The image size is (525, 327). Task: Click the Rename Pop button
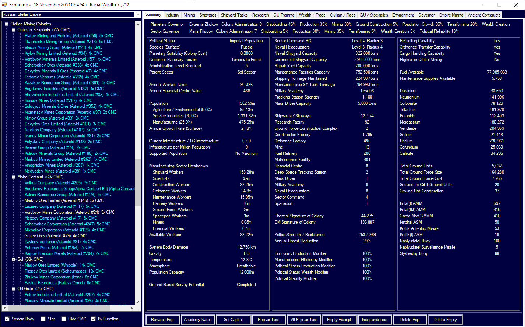[162, 320]
